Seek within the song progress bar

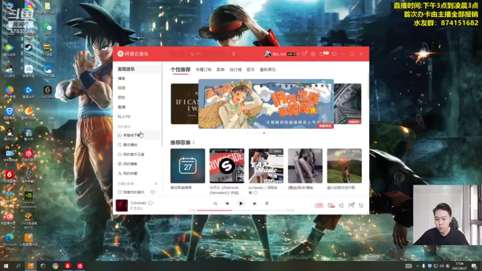click(240, 210)
